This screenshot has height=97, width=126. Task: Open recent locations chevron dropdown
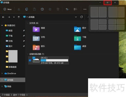(x=14, y=17)
